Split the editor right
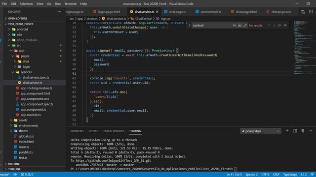 pyautogui.click(x=311, y=12)
